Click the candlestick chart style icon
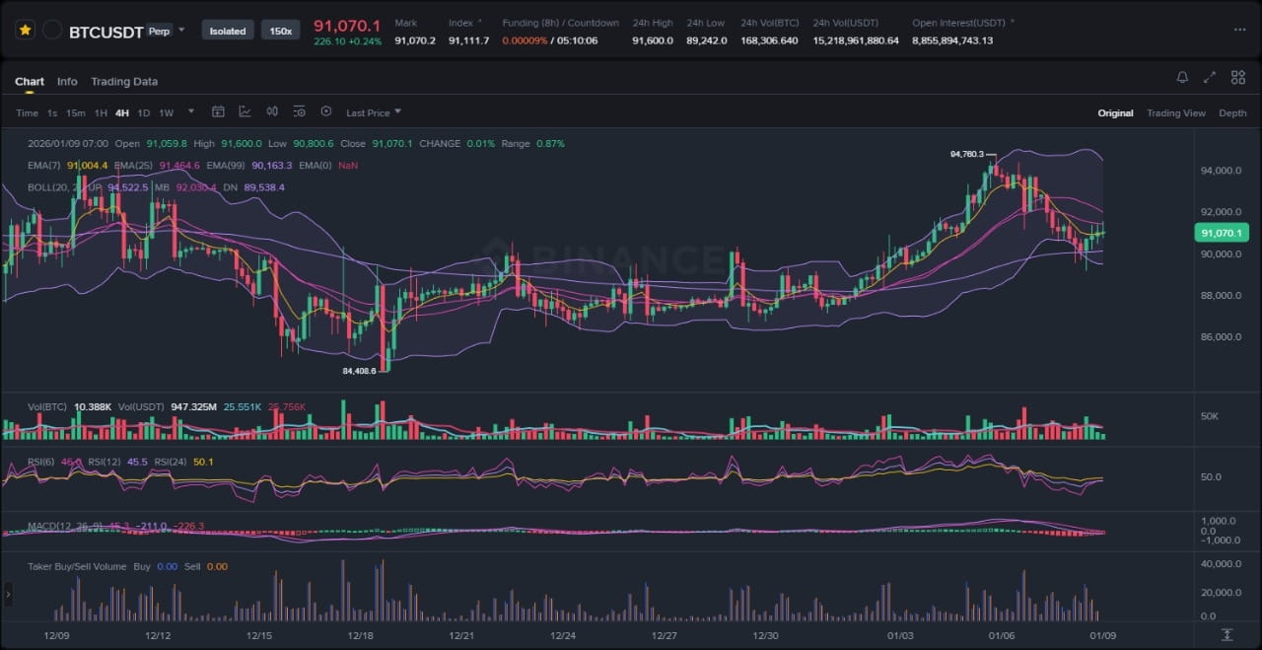1262x650 pixels. (x=272, y=112)
